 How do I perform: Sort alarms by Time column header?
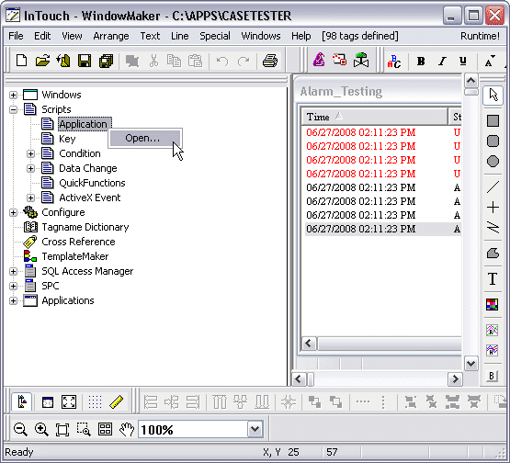coord(375,117)
